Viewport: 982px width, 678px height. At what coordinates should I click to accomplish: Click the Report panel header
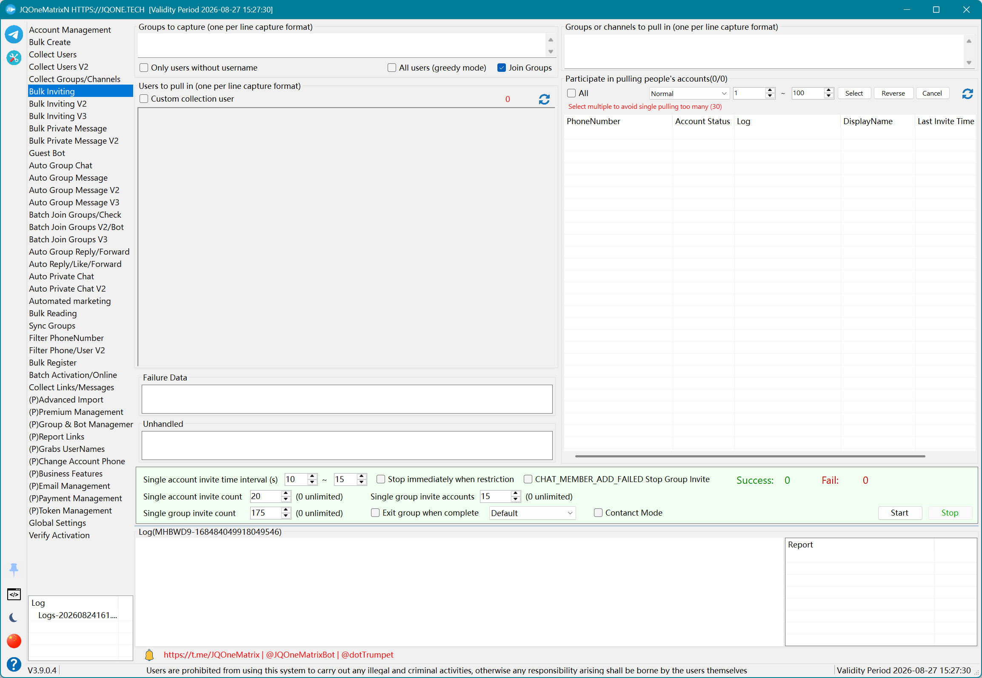859,545
